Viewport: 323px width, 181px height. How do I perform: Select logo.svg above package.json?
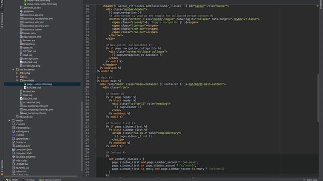[x=28, y=55]
